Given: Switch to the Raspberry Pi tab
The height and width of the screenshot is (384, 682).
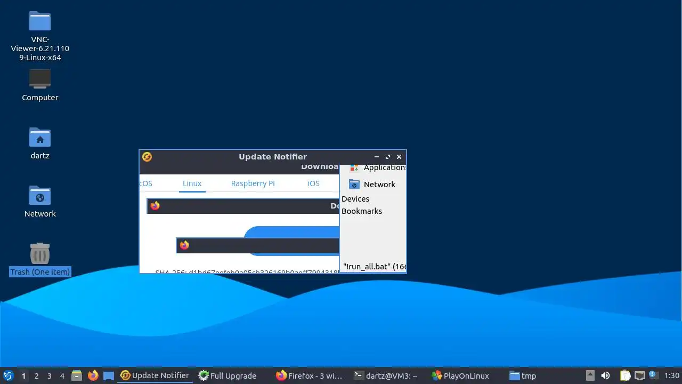Looking at the screenshot, I should [253, 183].
